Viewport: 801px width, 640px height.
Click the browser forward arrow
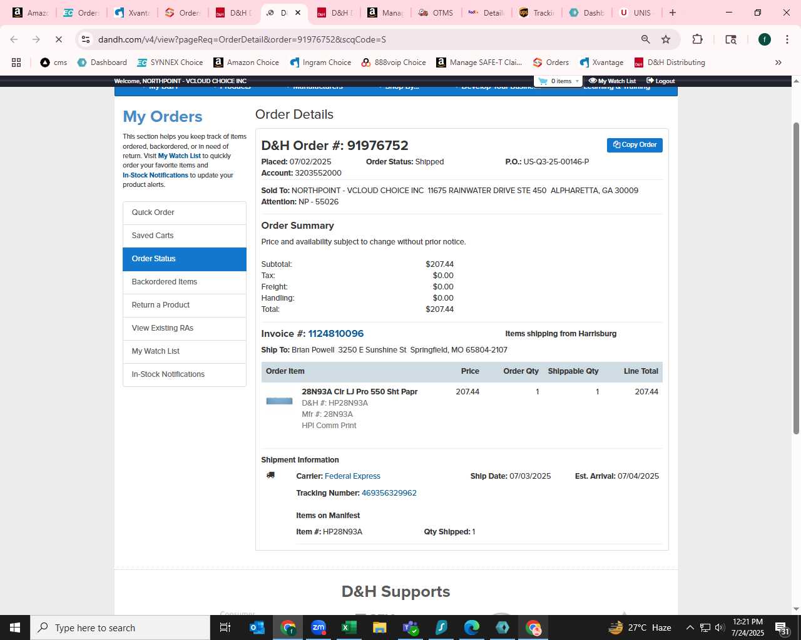36,39
